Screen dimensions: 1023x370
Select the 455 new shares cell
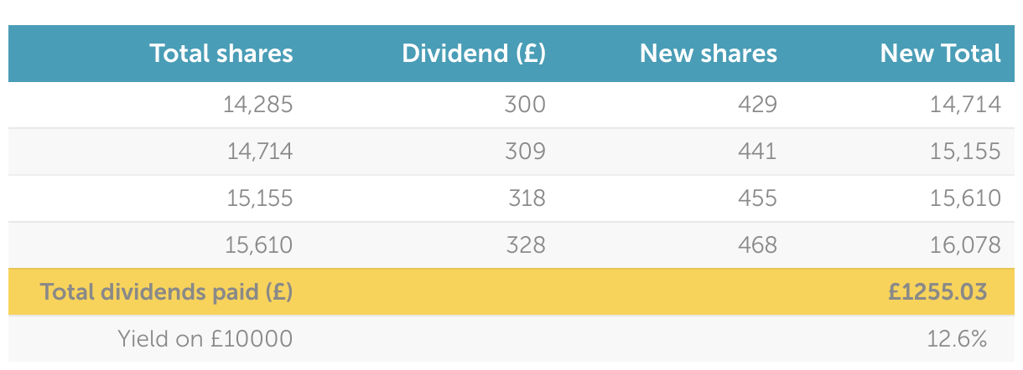[x=757, y=198]
